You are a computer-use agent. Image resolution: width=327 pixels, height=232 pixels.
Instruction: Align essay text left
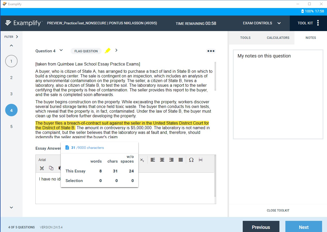[x=153, y=160]
